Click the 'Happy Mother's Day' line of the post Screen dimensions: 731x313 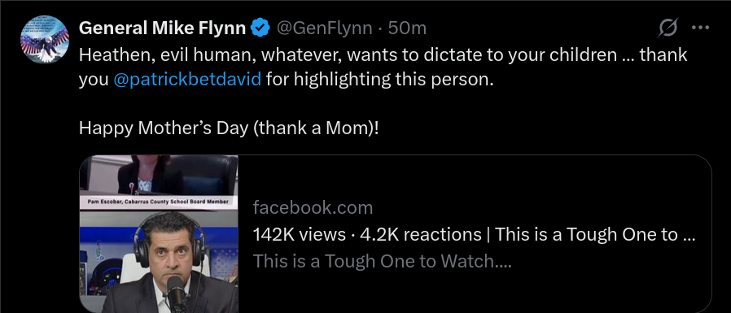(230, 127)
